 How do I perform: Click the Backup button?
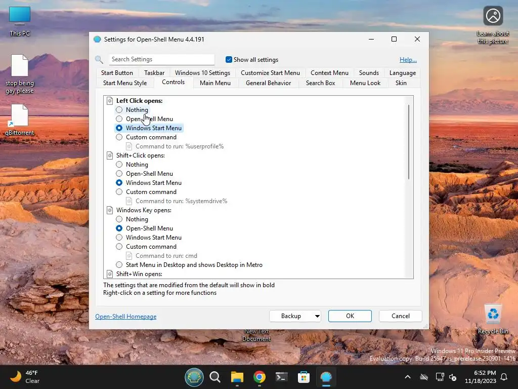(291, 316)
